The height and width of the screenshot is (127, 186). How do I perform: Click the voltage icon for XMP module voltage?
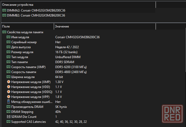coord(9,82)
